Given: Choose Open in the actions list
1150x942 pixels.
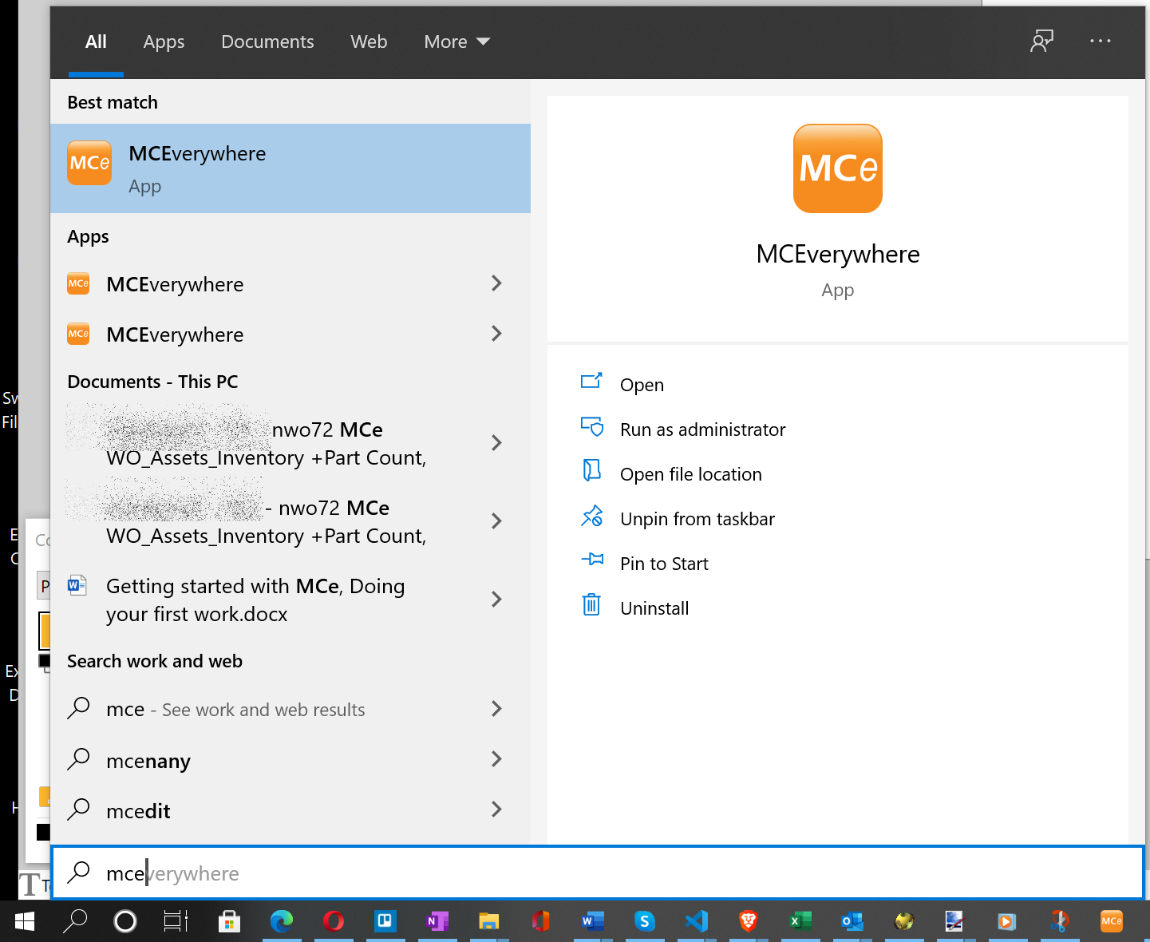Looking at the screenshot, I should 642,385.
